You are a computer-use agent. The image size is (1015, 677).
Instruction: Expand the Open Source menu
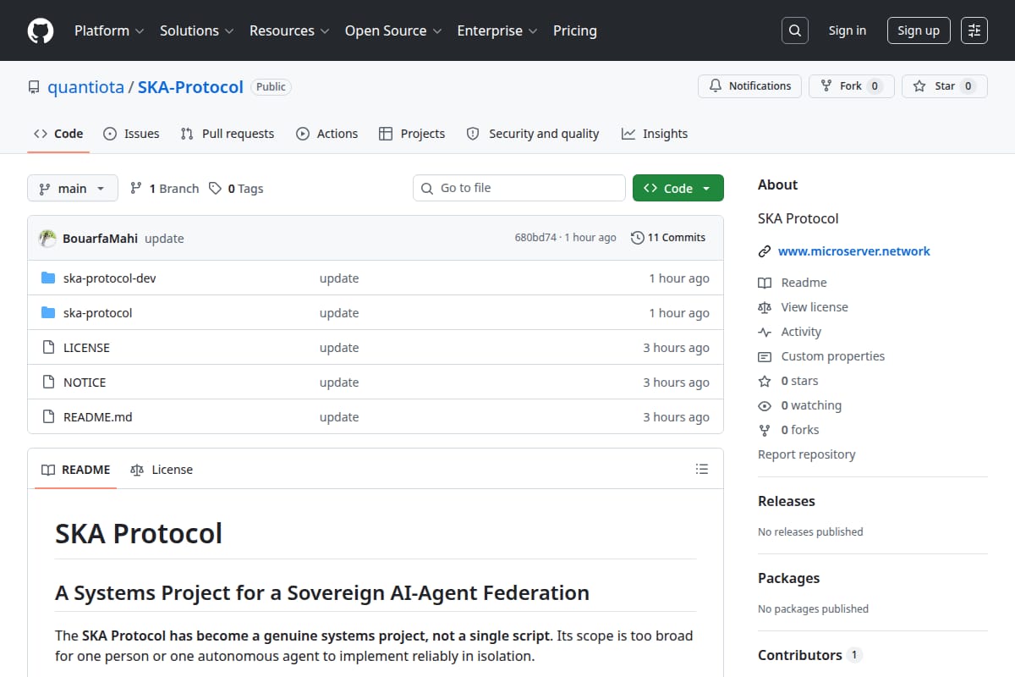pos(393,30)
